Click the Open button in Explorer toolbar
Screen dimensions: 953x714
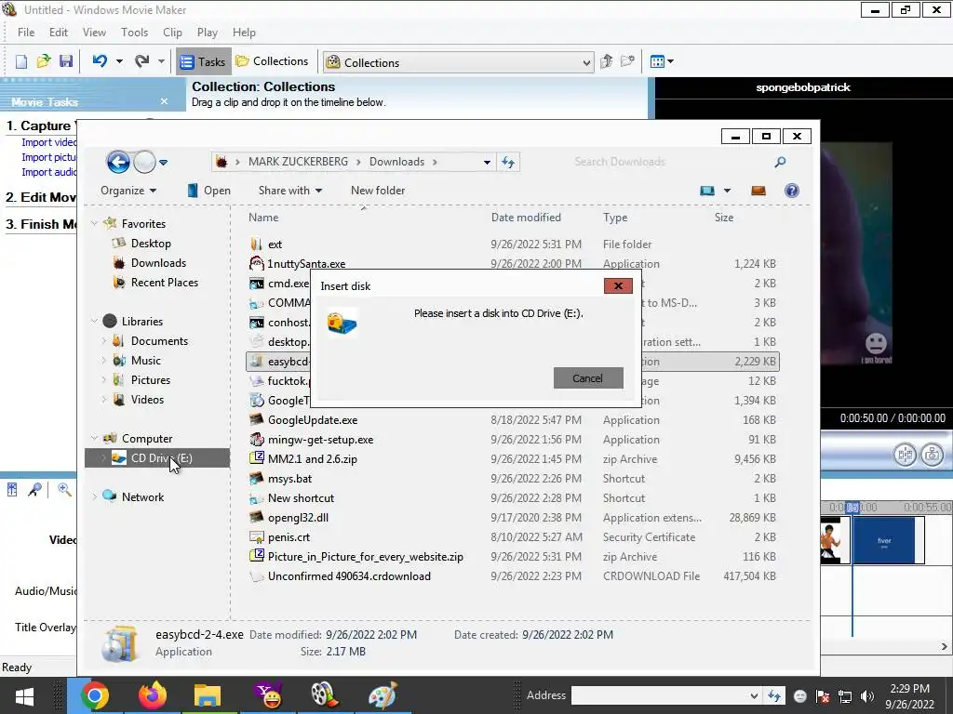208,191
